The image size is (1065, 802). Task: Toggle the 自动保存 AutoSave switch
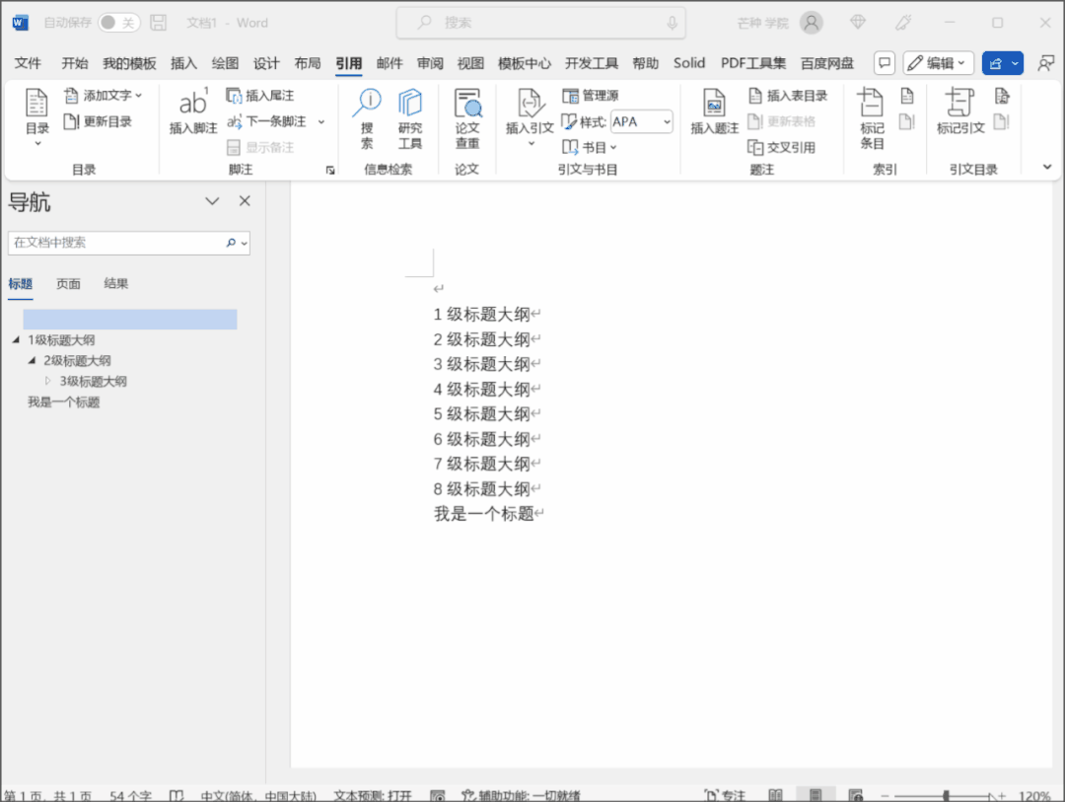(118, 23)
